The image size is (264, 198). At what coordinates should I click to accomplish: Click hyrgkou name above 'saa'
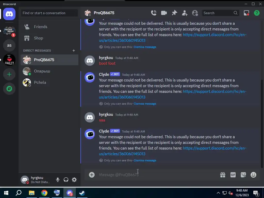click(x=106, y=114)
